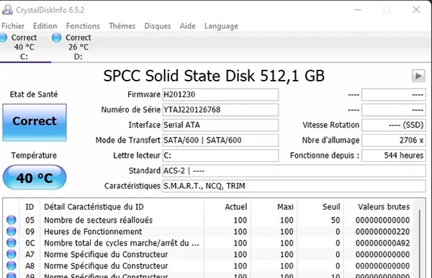Click the blue status orb for disk D:
This screenshot has width=432, height=278.
tap(56, 37)
